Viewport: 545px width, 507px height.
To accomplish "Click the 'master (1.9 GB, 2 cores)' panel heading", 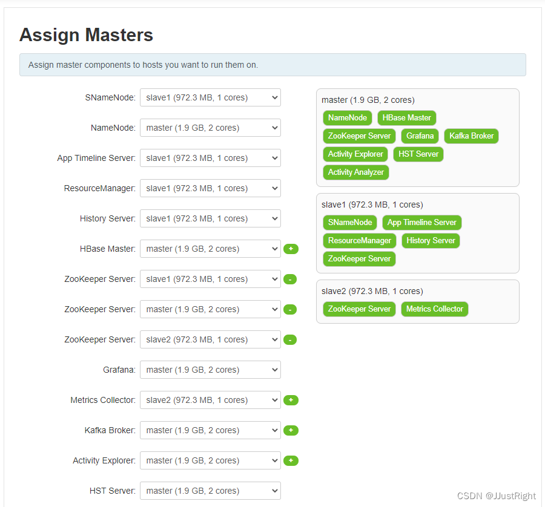I will click(x=368, y=100).
